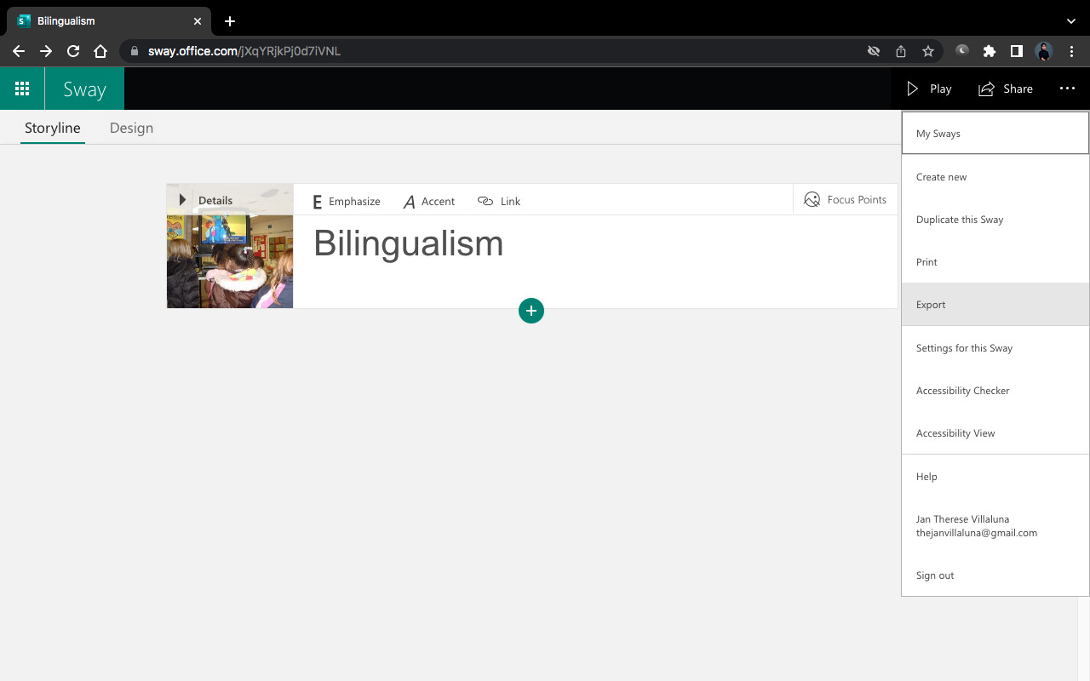1090x681 pixels.
Task: Choose Accessibility Checker from the menu
Action: (963, 390)
